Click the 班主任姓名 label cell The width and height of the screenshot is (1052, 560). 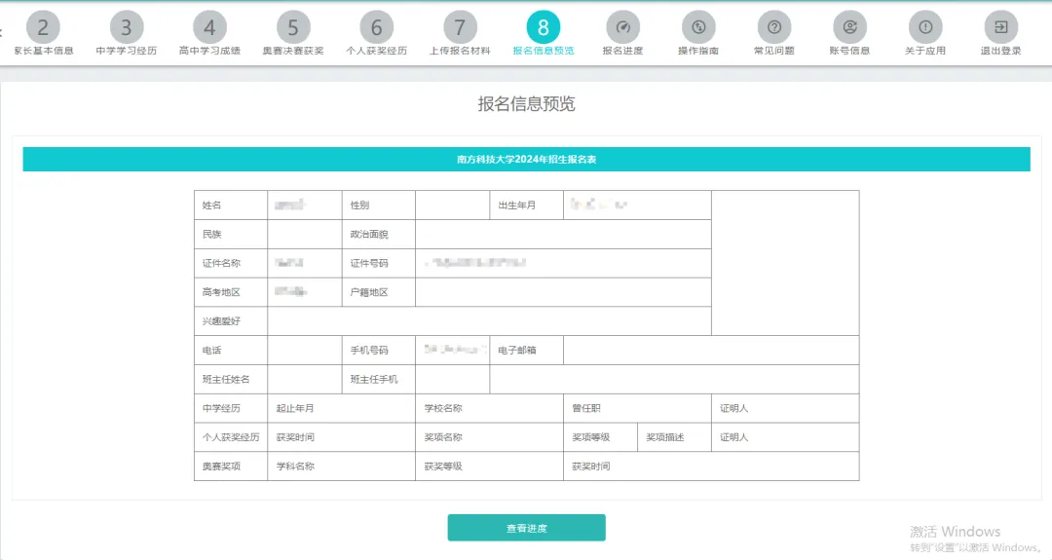click(231, 379)
